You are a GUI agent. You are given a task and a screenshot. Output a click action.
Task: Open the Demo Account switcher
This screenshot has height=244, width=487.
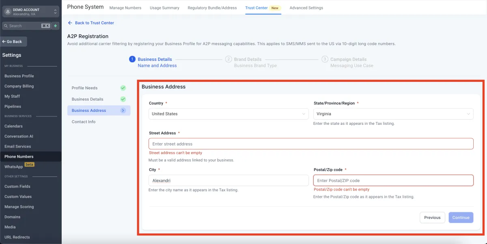click(x=31, y=12)
